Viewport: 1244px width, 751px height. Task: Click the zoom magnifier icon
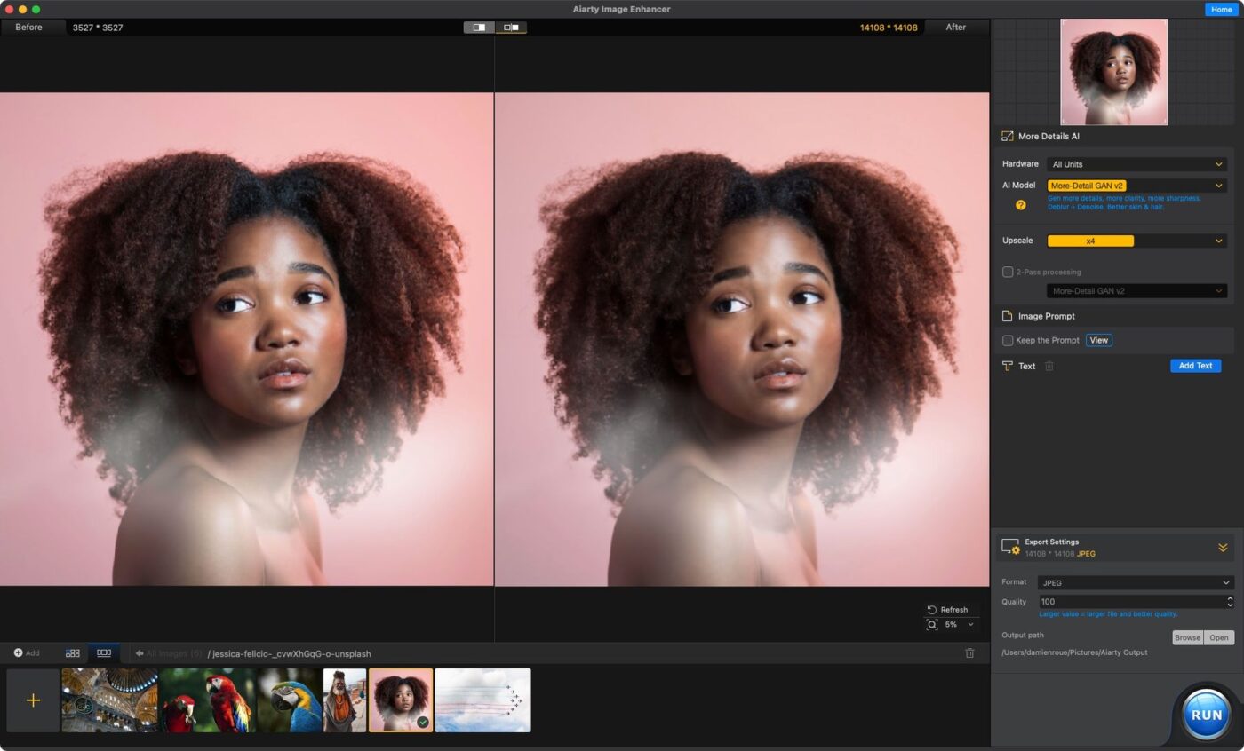(x=932, y=625)
